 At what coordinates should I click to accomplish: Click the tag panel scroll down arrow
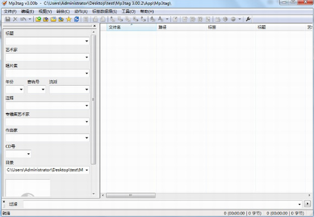[94, 194]
